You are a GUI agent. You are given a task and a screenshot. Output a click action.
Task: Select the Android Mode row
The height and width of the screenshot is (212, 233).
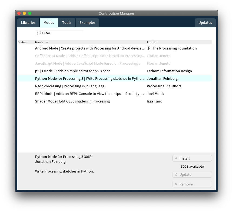(x=114, y=48)
